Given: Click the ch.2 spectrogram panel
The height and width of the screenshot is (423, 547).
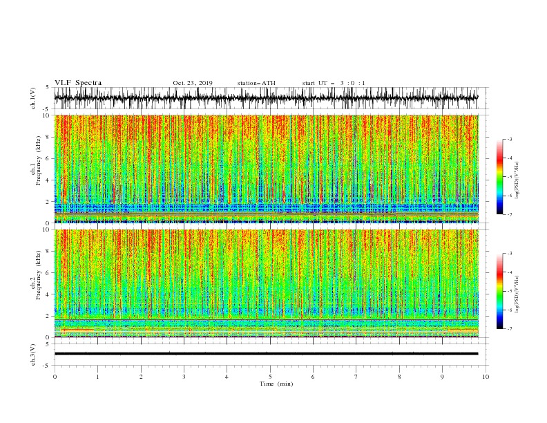Looking at the screenshot, I should (266, 283).
